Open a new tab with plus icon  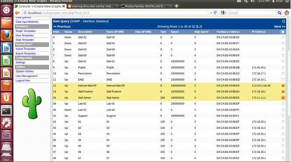[176, 6]
